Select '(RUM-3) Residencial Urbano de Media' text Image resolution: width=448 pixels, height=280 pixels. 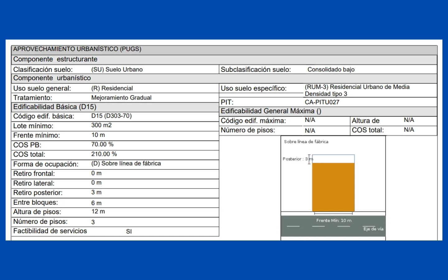[x=357, y=87]
